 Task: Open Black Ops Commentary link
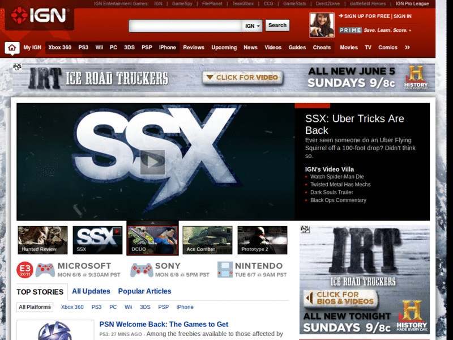pos(338,200)
